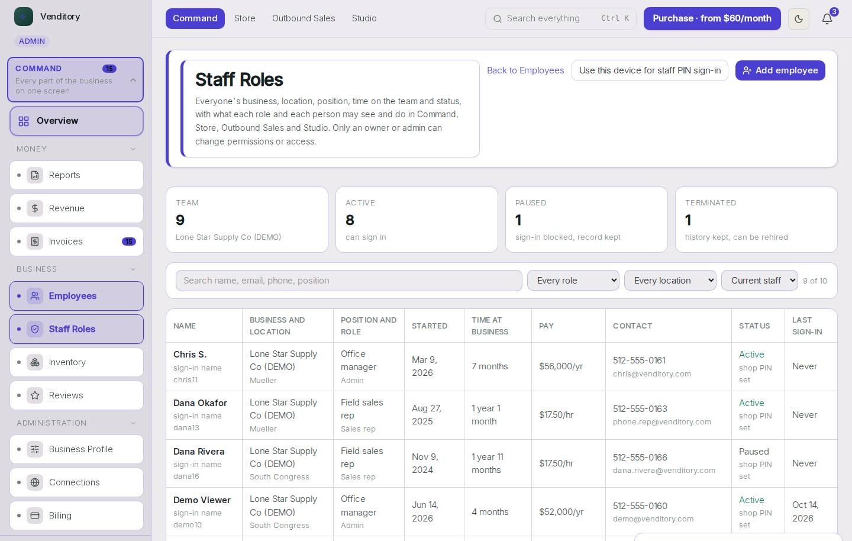Switch to the Store tab
Viewport: 852px width, 541px height.
click(x=245, y=19)
